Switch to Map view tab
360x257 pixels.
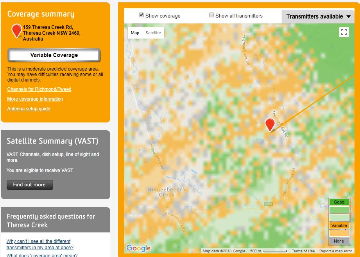click(135, 33)
